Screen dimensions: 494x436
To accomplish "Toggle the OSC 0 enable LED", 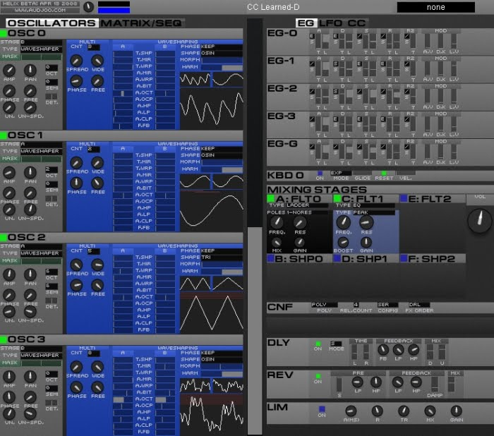I will click(x=3, y=32).
